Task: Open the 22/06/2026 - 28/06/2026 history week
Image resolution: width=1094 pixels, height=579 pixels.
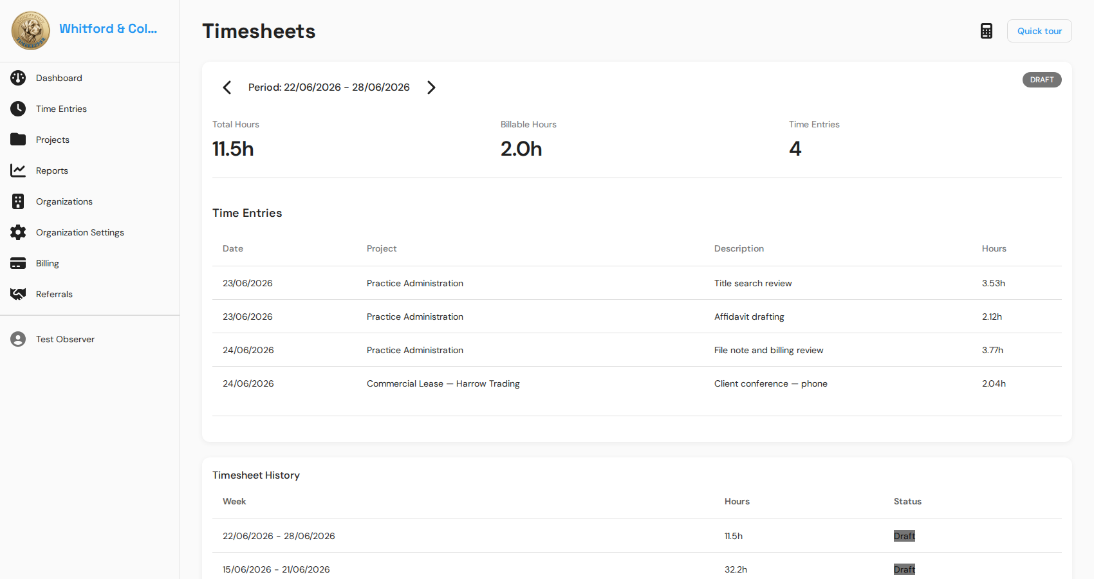Action: (279, 536)
